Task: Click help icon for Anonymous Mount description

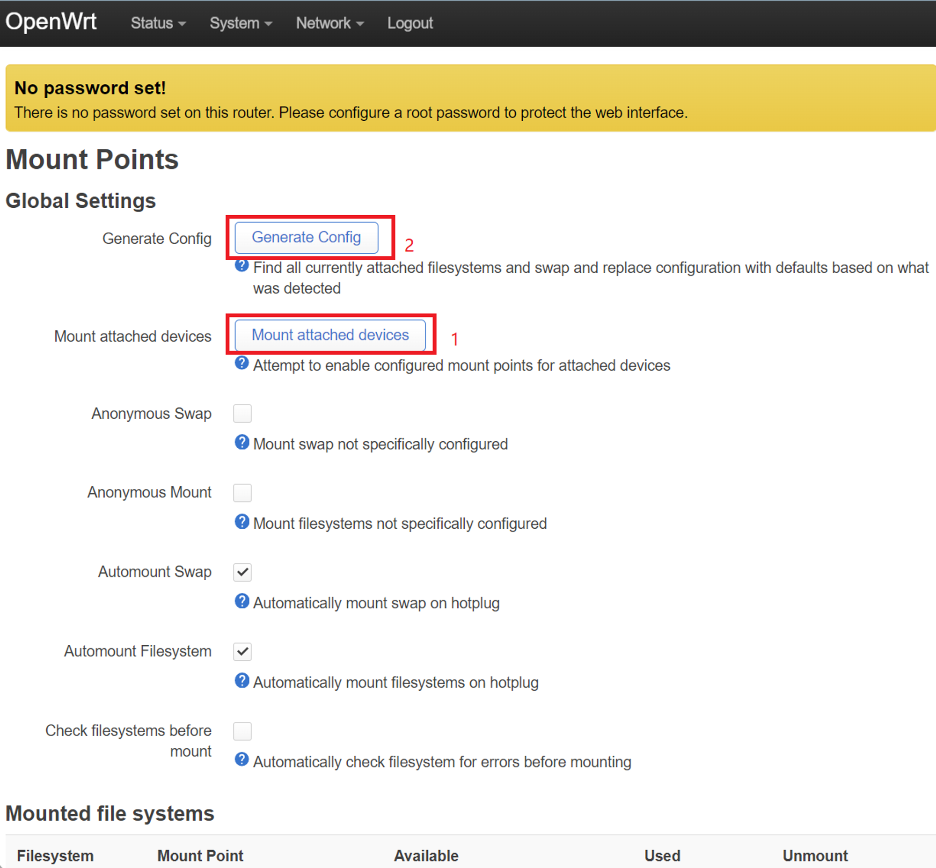Action: [x=241, y=521]
